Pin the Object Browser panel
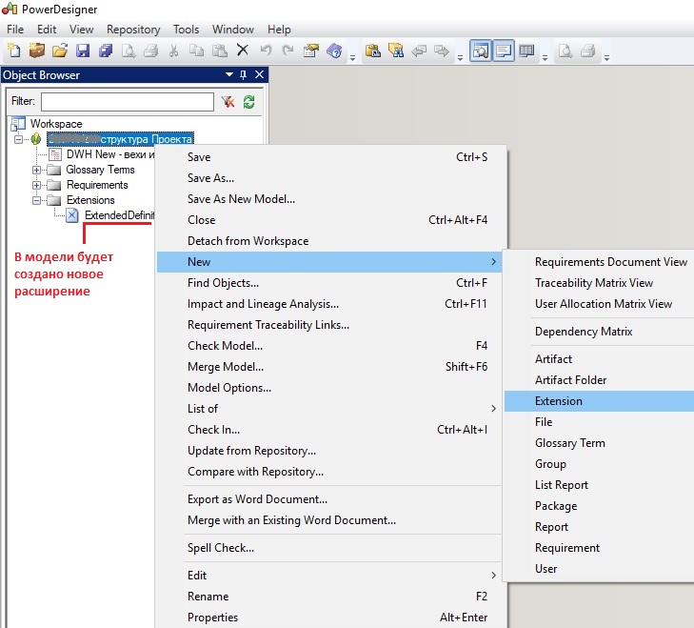 [x=243, y=74]
